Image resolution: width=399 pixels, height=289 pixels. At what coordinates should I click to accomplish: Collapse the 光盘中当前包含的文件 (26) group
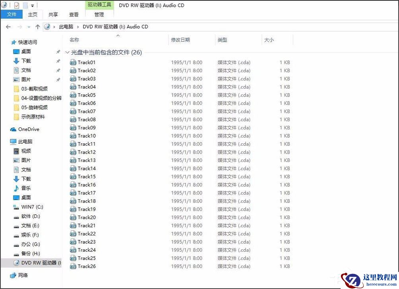tap(68, 52)
